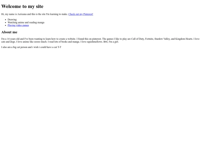Click the 'T-T' emoticon text

click(x=59, y=47)
